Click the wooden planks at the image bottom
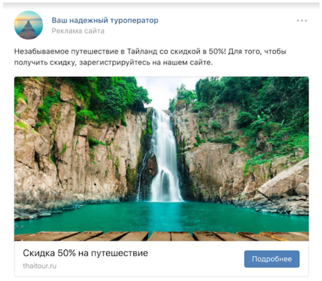 tap(162, 236)
